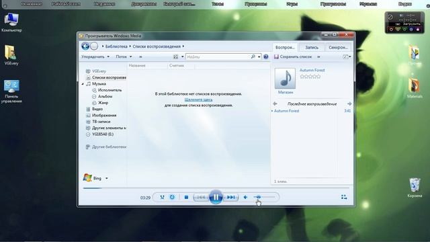
Task: Click Библиотека in the breadcrumb
Action: (x=116, y=46)
